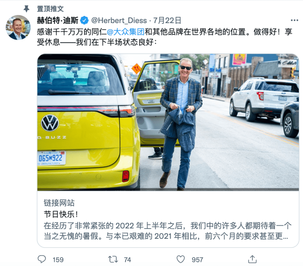Click the 74 retweets count
Screen dimensions: 303x266
click(128, 260)
